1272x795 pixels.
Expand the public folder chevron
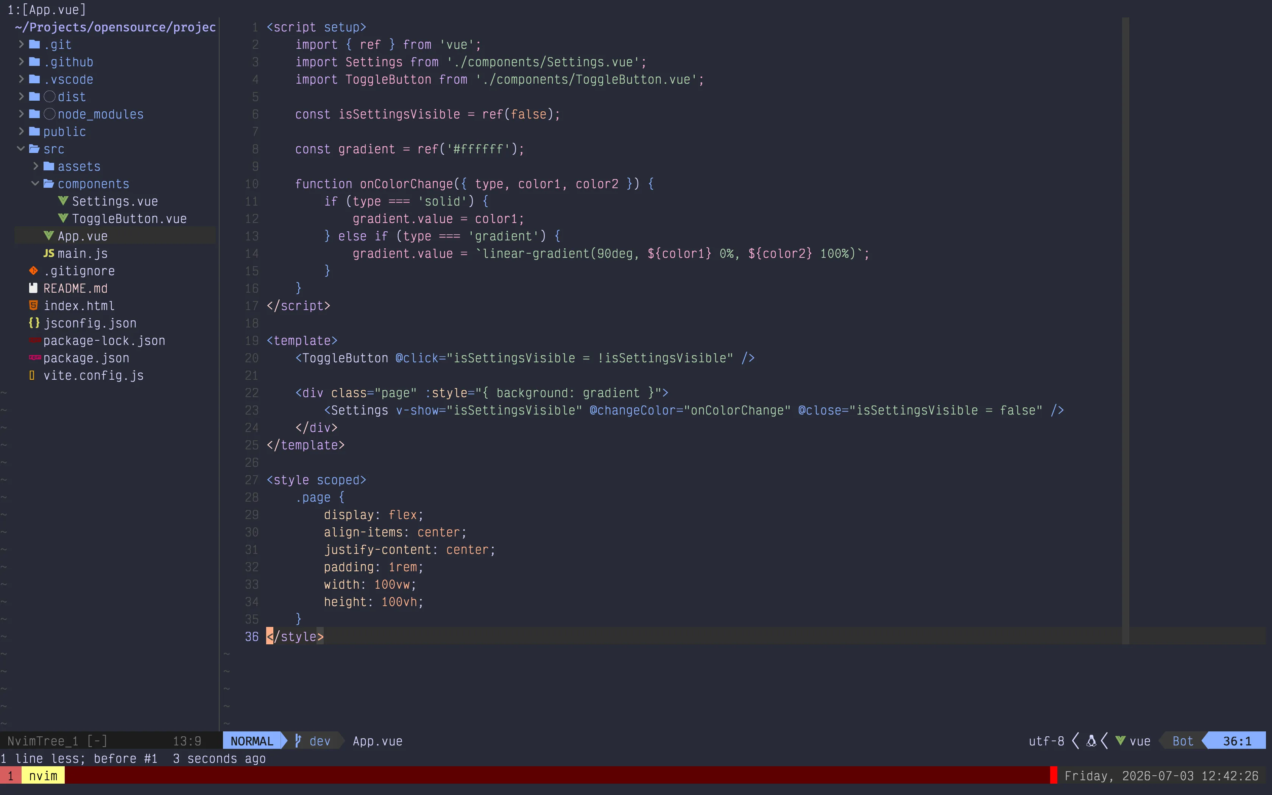pos(21,131)
